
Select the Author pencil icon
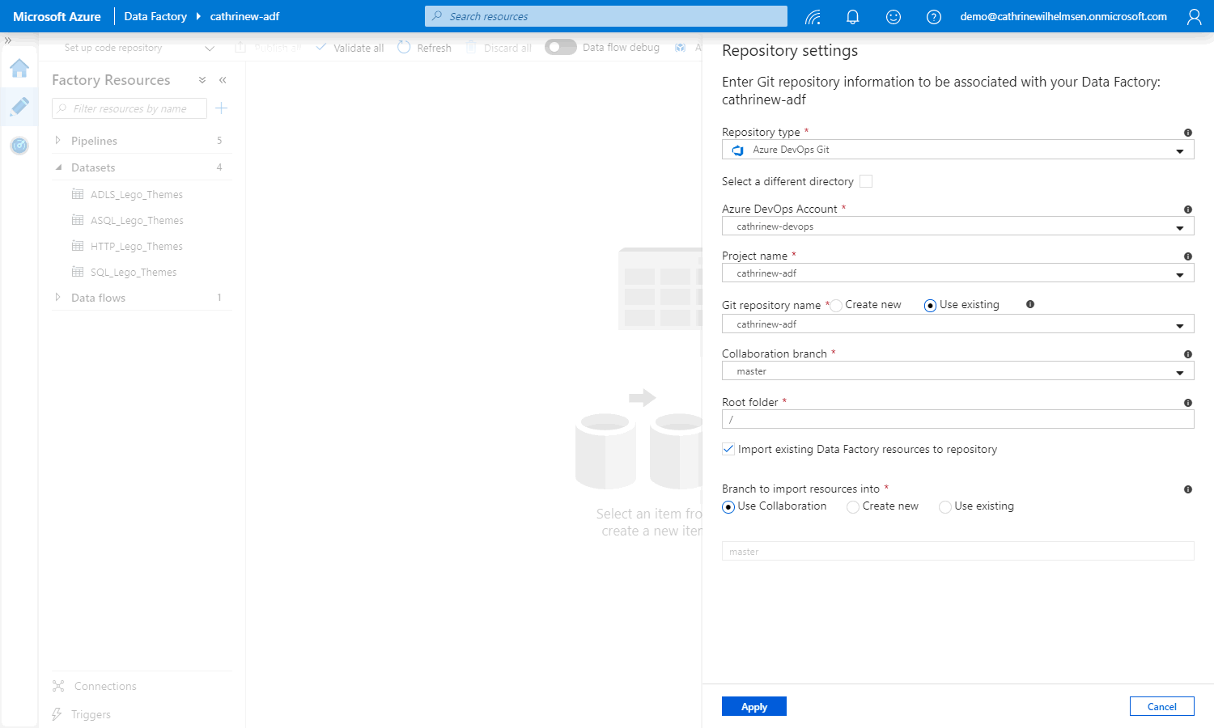pos(19,106)
